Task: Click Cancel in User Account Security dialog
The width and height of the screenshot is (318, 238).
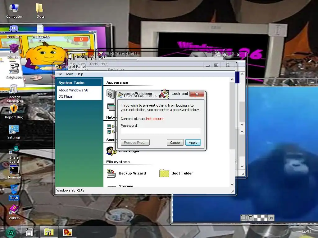Action: pyautogui.click(x=175, y=143)
